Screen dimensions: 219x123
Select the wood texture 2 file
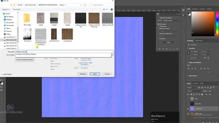point(54,35)
